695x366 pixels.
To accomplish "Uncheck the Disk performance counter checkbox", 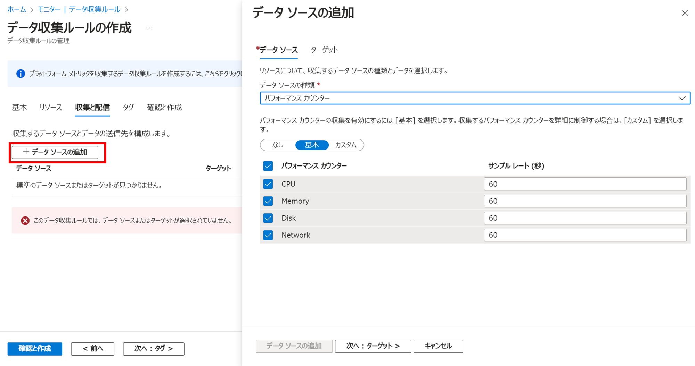I will 268,218.
